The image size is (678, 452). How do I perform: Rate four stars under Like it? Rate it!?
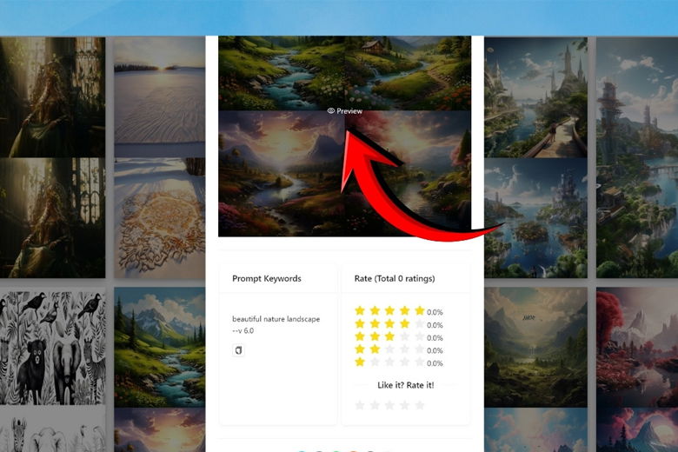click(405, 405)
